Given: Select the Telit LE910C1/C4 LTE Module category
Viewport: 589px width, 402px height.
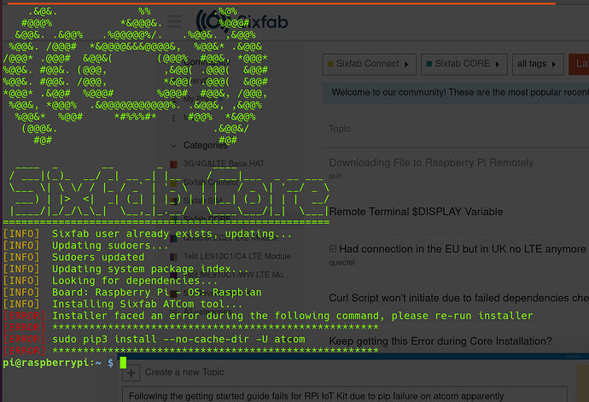Looking at the screenshot, I should point(237,256).
